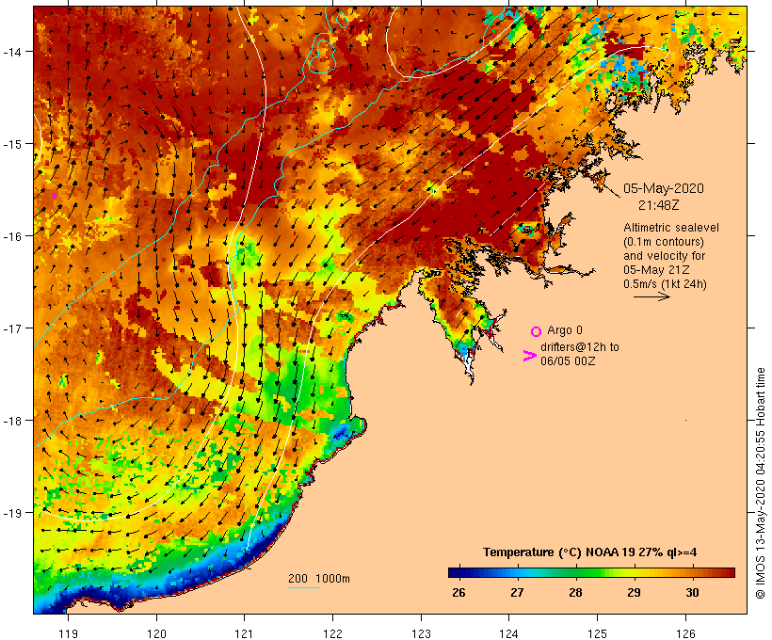The image size is (772, 640).
Task: Click the colorbar tick label 26
Action: [458, 592]
